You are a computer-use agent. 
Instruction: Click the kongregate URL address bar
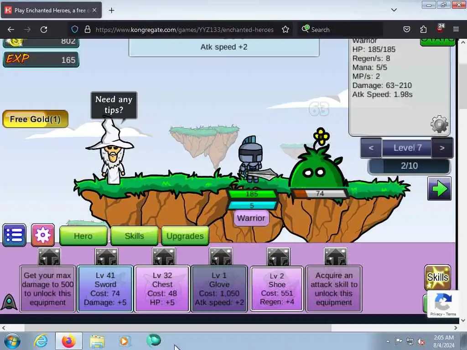(x=184, y=30)
